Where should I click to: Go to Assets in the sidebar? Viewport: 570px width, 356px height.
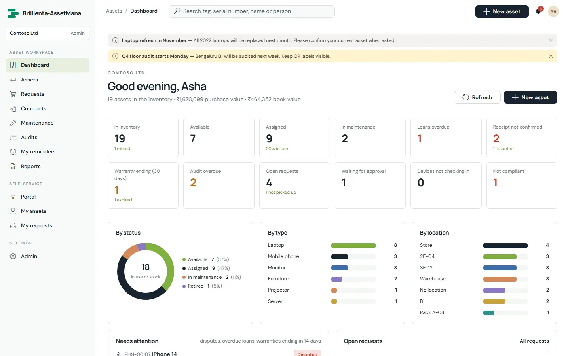[x=47, y=80]
